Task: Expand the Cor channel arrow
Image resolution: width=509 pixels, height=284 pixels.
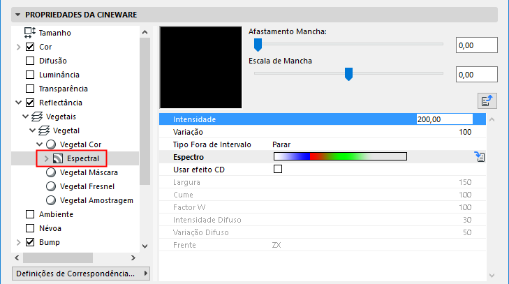Action: pos(19,47)
